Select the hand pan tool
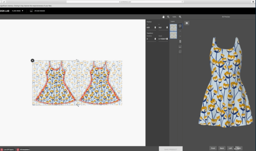 163,17
